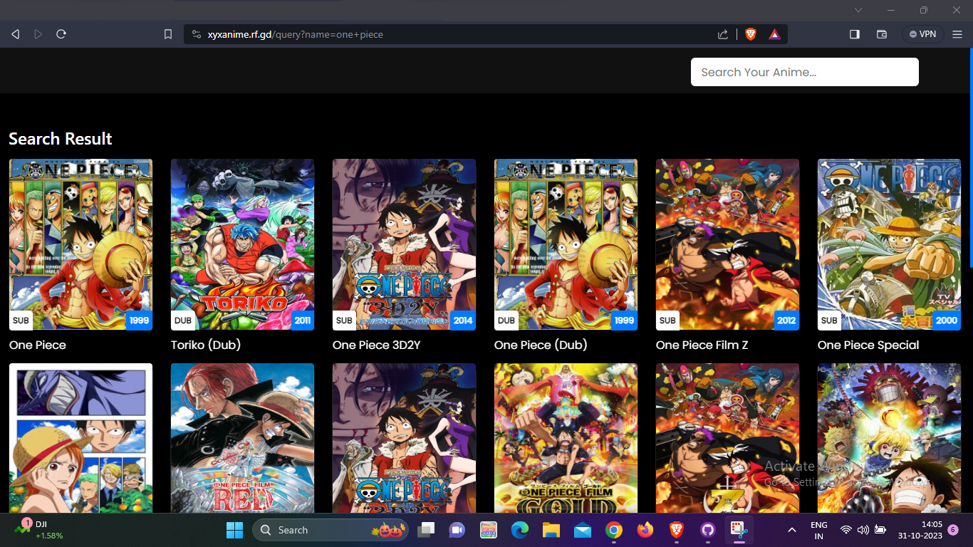Go back using the browser back arrow
This screenshot has width=973, height=547.
click(x=16, y=34)
